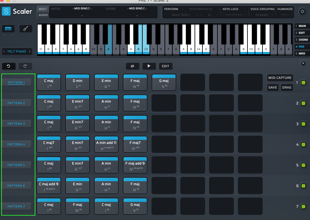Trigger the F maj7 chord pad
This screenshot has height=220, width=310.
click(x=135, y=144)
